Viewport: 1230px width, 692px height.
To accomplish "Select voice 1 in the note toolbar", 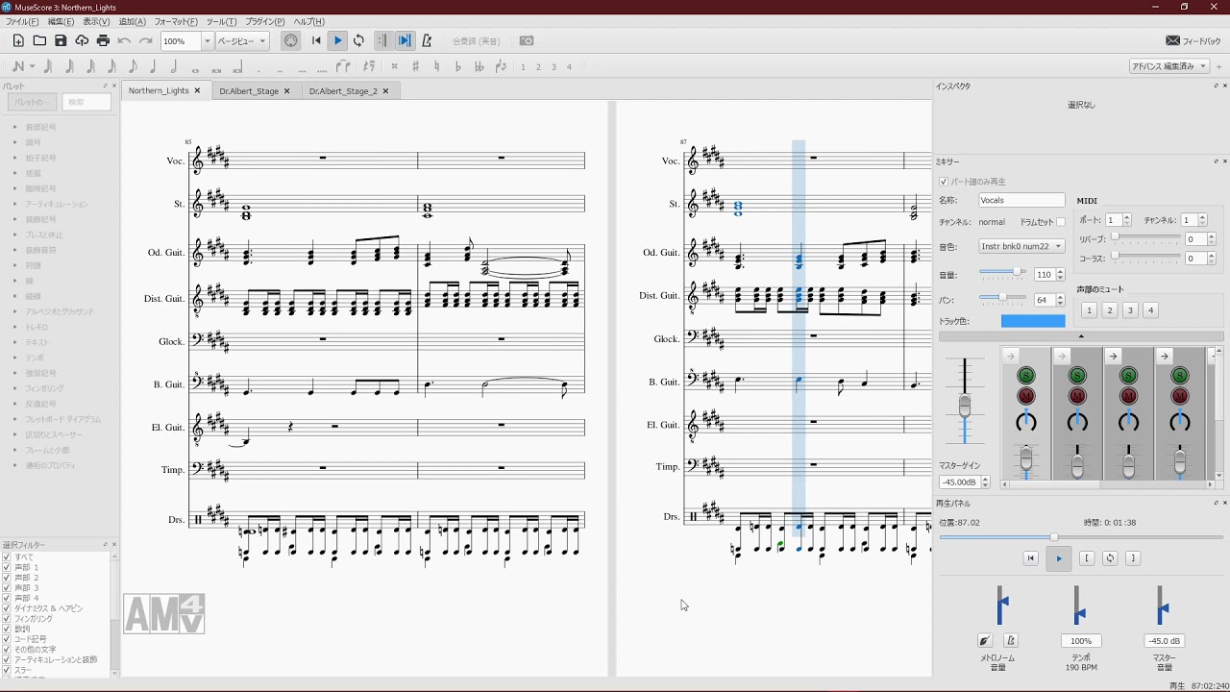I will [x=523, y=66].
